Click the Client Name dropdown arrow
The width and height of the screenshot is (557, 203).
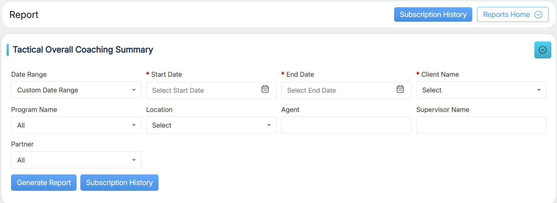coord(539,90)
